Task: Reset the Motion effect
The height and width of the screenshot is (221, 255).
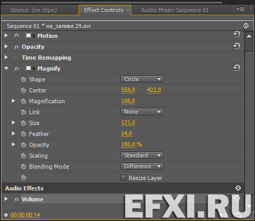Action: pos(236,34)
